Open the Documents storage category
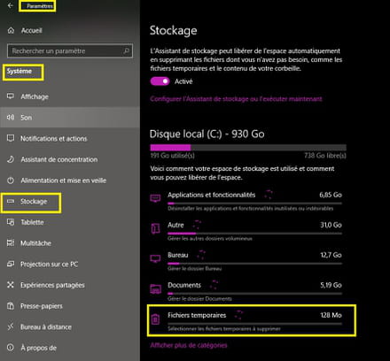The height and width of the screenshot is (361, 390). coord(246,292)
